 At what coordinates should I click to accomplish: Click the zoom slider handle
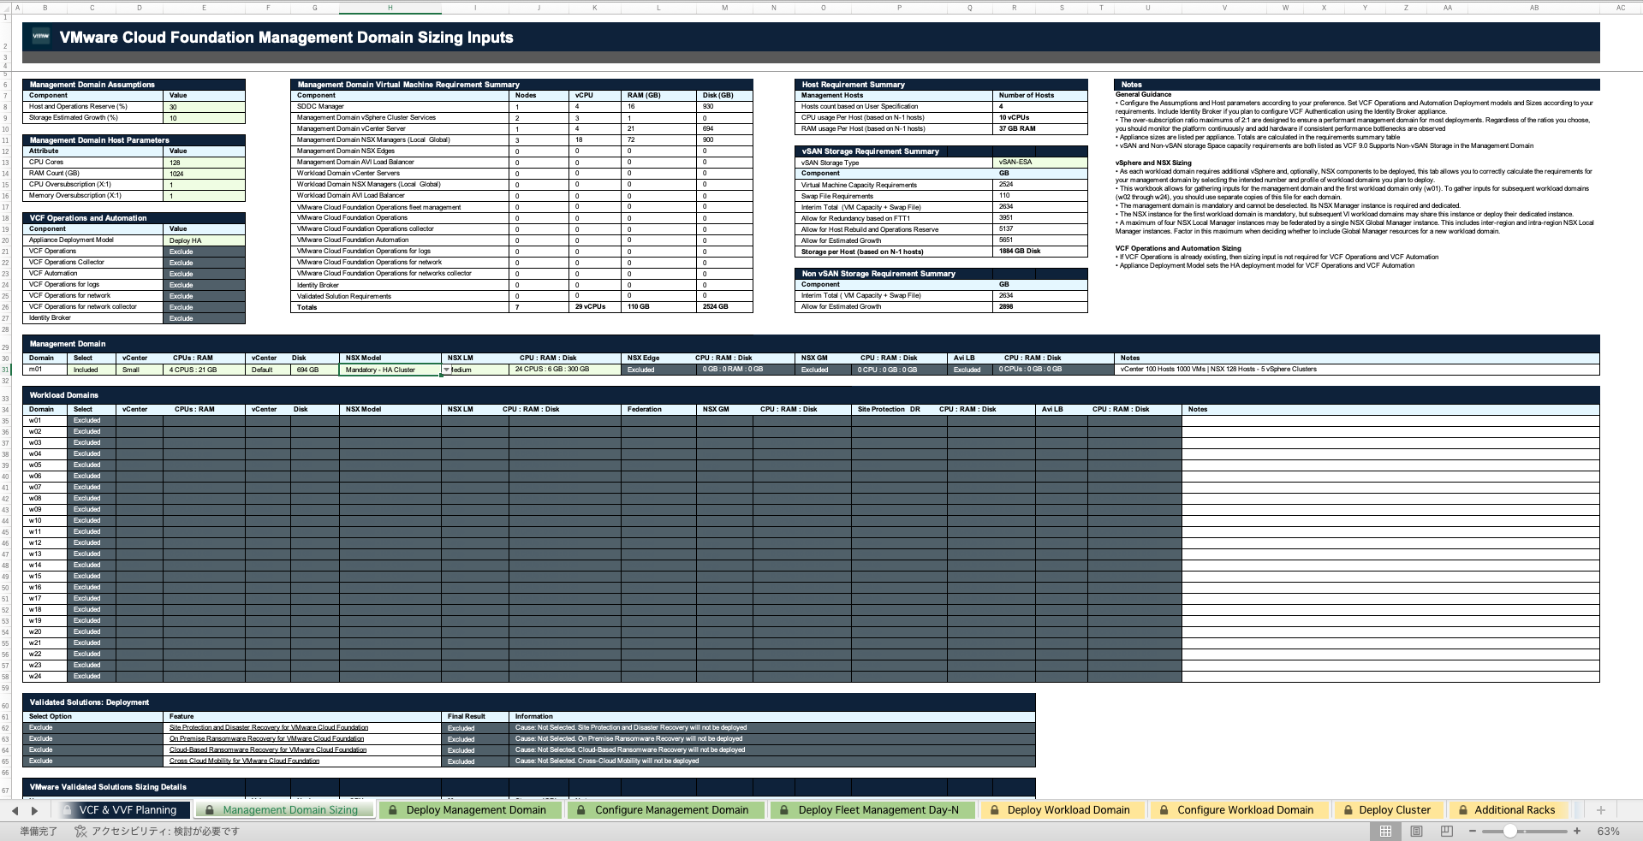pos(1510,831)
